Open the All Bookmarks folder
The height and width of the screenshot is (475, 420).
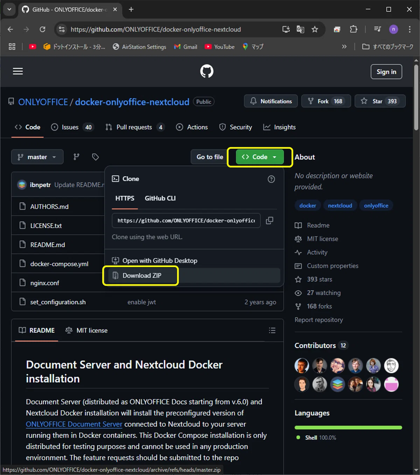pyautogui.click(x=387, y=47)
